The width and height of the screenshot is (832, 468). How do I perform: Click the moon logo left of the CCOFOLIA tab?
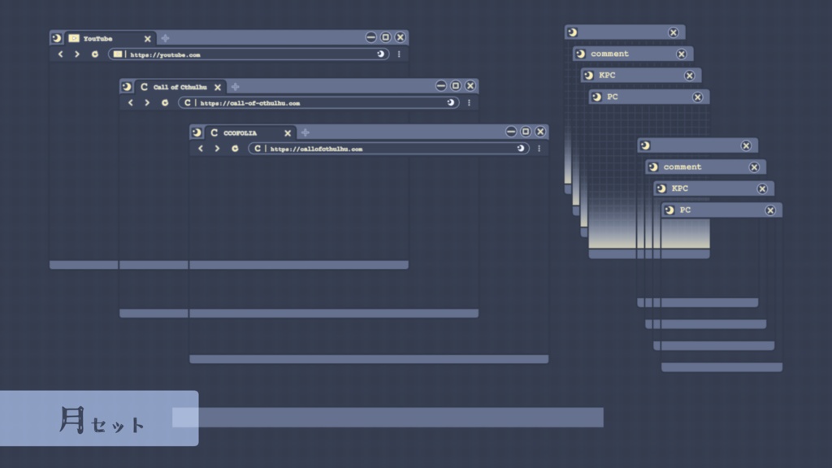(x=197, y=132)
